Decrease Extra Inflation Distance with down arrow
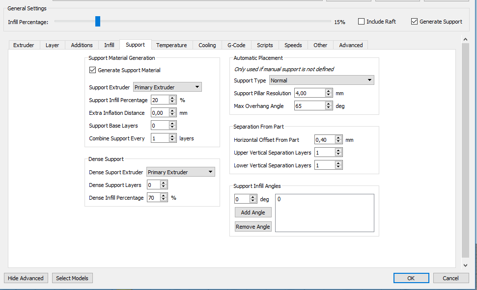This screenshot has width=477, height=290. tap(172, 115)
